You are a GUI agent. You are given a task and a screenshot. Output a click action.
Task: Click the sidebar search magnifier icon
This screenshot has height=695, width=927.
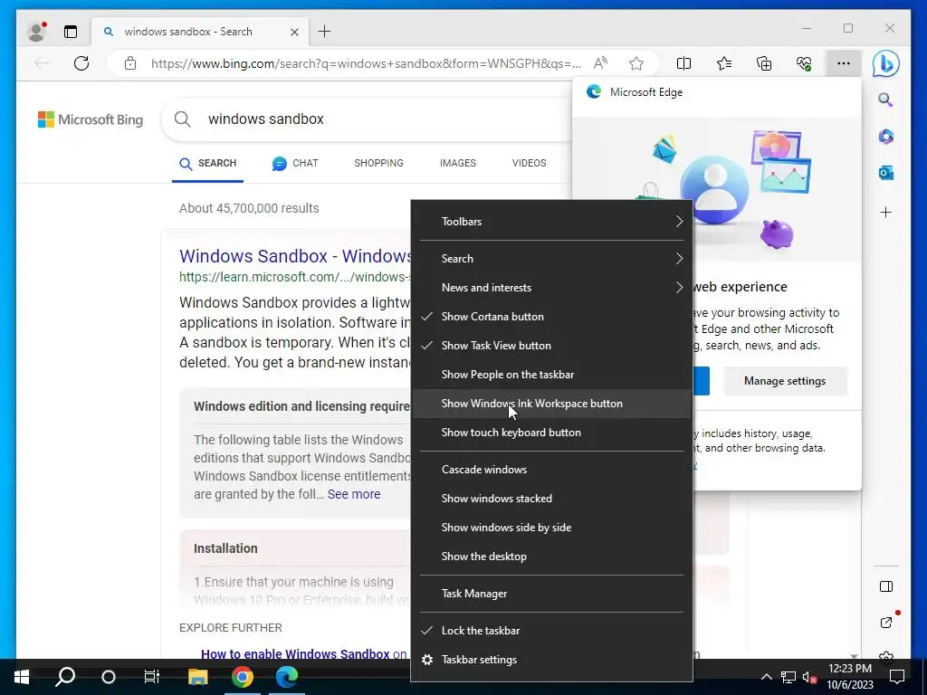coord(885,100)
